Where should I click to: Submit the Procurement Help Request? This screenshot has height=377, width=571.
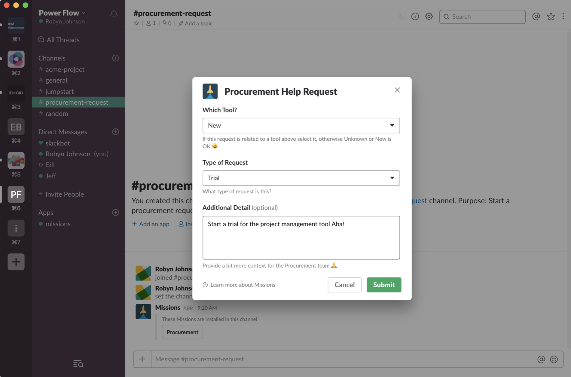click(x=384, y=285)
